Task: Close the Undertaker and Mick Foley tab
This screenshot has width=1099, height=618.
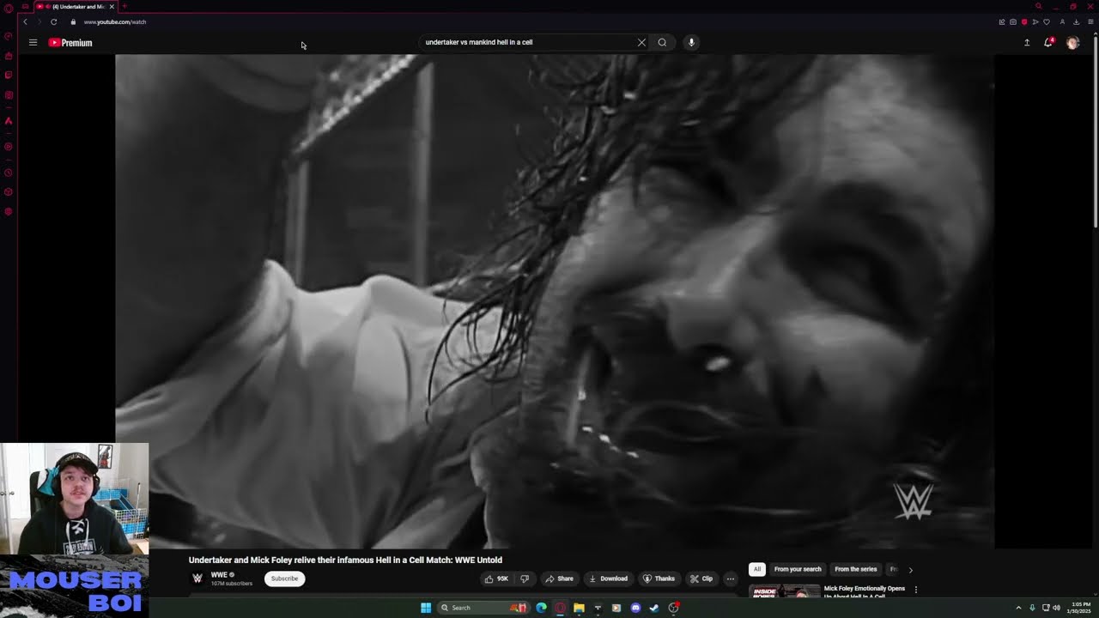Action: pos(112,7)
